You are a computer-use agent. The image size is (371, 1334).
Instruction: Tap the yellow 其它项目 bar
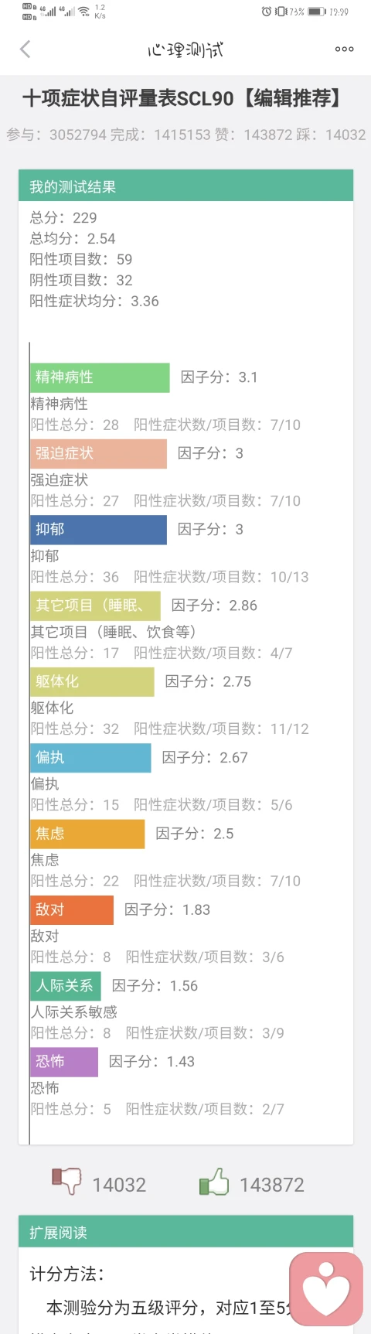coord(95,606)
